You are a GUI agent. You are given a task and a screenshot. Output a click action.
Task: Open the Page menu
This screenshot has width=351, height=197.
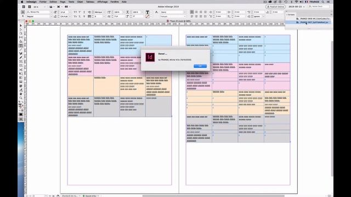point(63,2)
